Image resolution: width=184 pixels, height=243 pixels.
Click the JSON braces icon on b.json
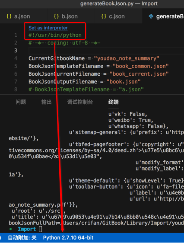[x=56, y=16]
